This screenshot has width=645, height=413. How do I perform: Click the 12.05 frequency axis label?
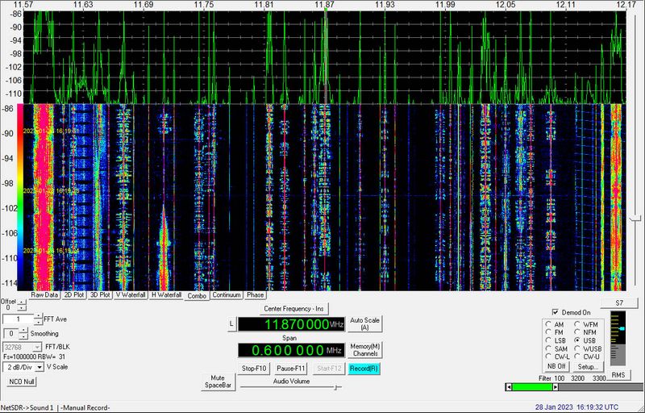coord(506,5)
